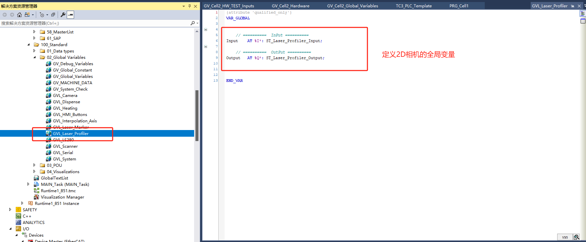
Task: Pin the GVL_Laser_Profiler tab
Action: tap(573, 6)
